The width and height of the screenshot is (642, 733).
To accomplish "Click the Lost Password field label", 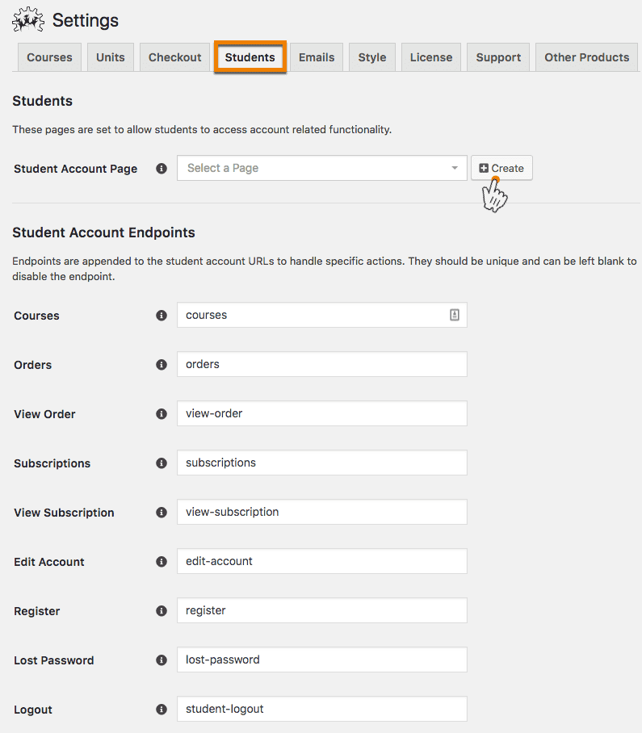I will [54, 660].
